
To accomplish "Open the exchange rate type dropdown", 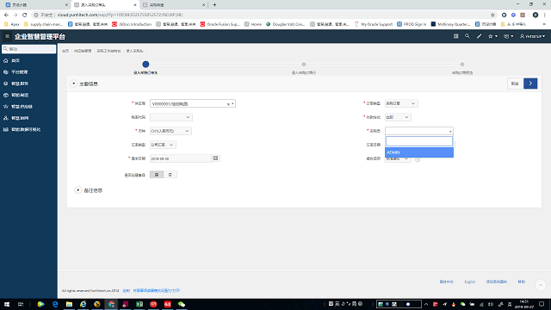I will 163,145.
